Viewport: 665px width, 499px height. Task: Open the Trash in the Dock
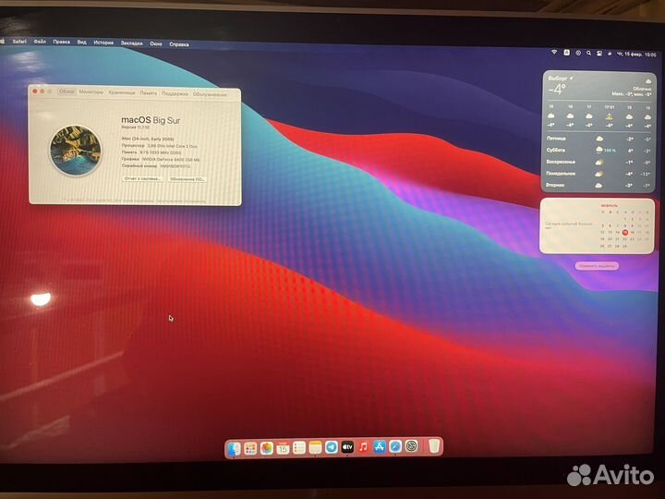(x=434, y=446)
